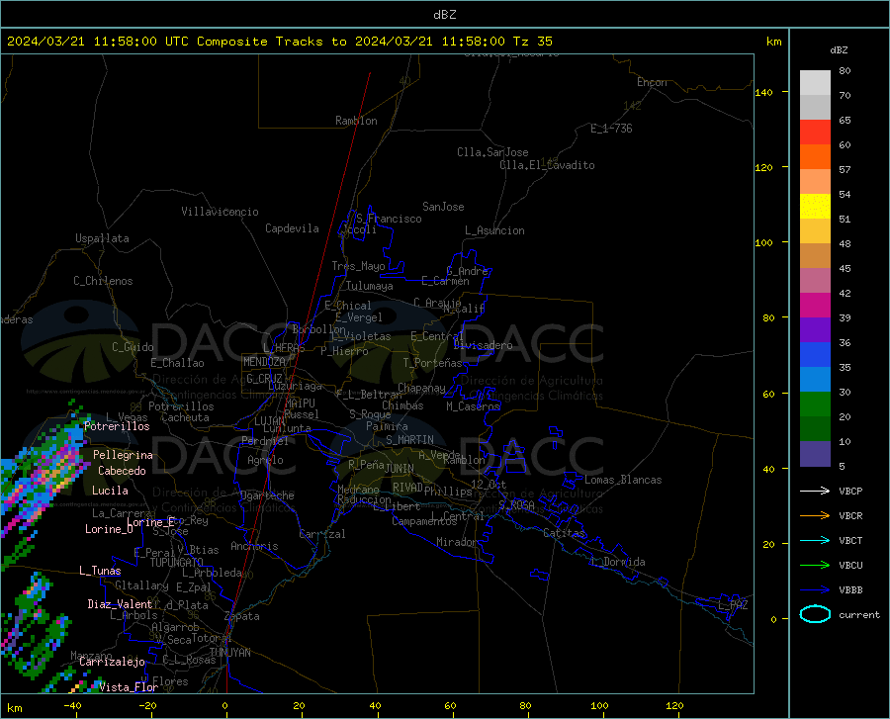Select the red 65 dBZ color swatch
890x719 pixels.
click(815, 133)
